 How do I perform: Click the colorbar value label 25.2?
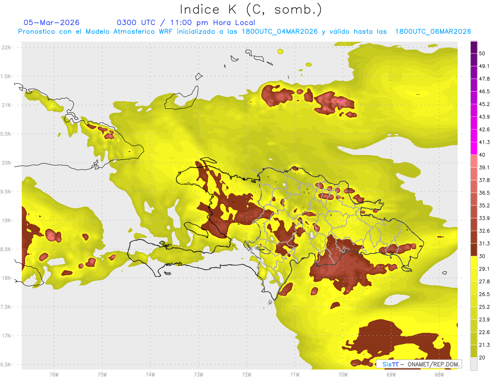tap(484, 307)
